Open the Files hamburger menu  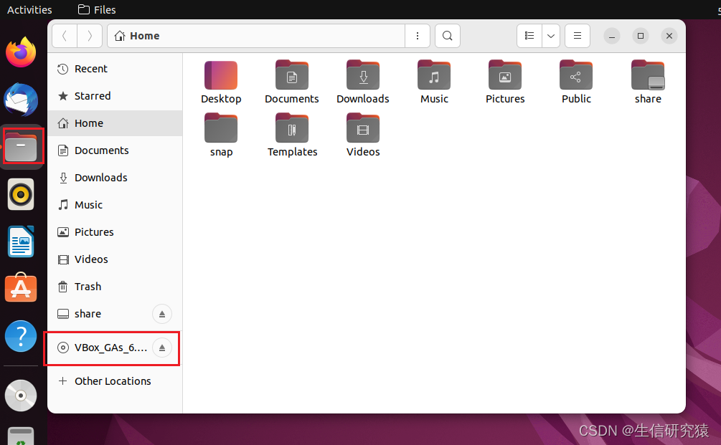[577, 35]
